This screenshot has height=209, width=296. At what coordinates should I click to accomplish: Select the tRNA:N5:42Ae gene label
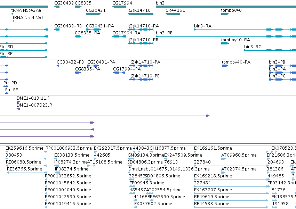26,10
